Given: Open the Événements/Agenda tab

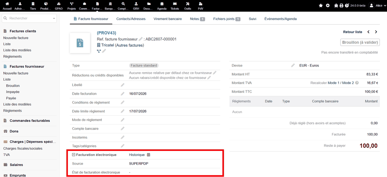Looking at the screenshot, I should (x=280, y=19).
